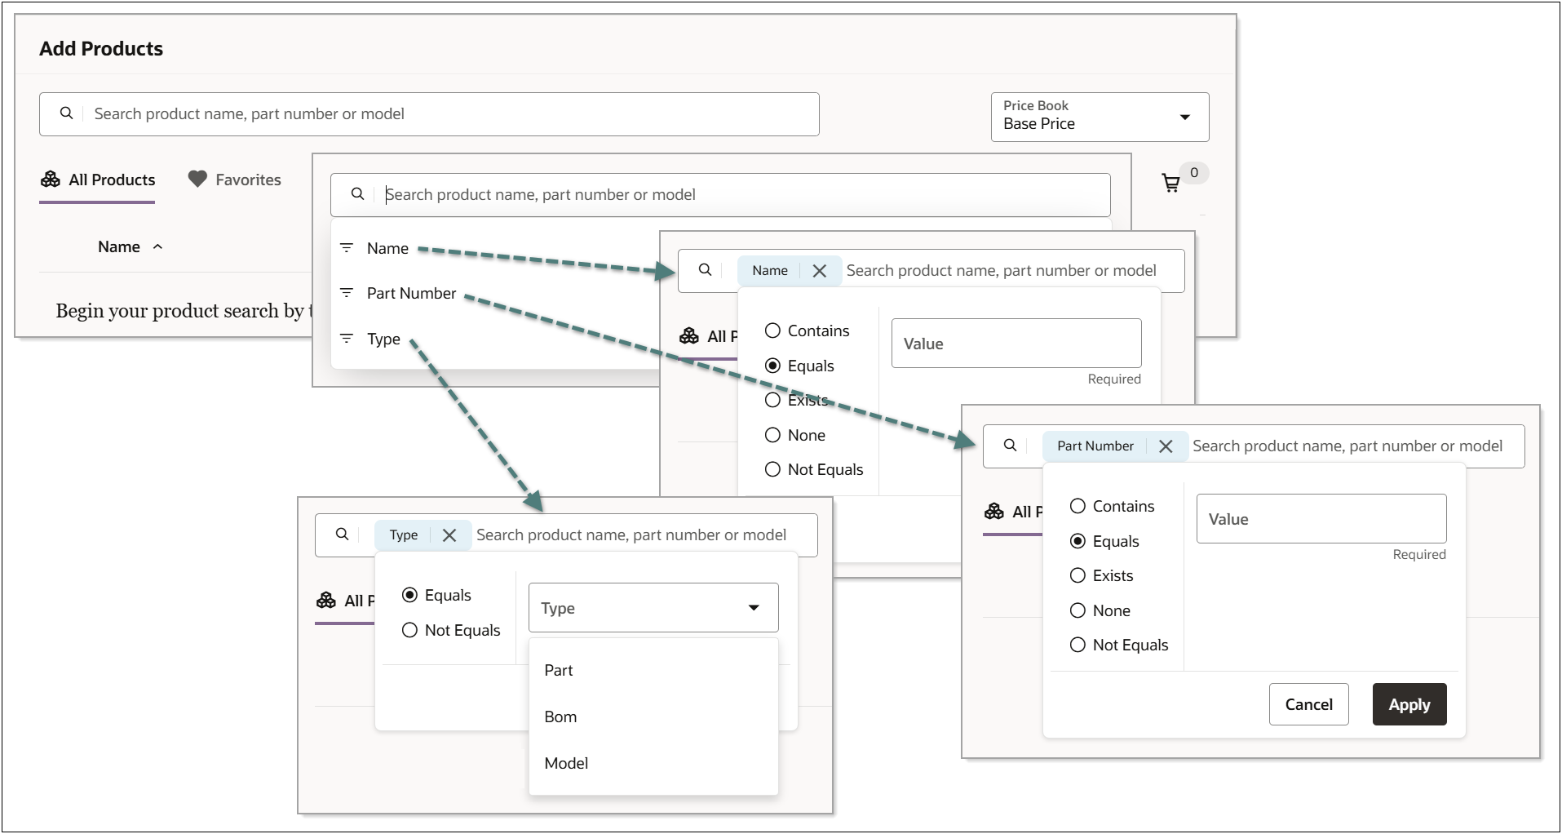Switch to the All Products tab
Image resolution: width=1562 pixels, height=834 pixels.
point(110,179)
